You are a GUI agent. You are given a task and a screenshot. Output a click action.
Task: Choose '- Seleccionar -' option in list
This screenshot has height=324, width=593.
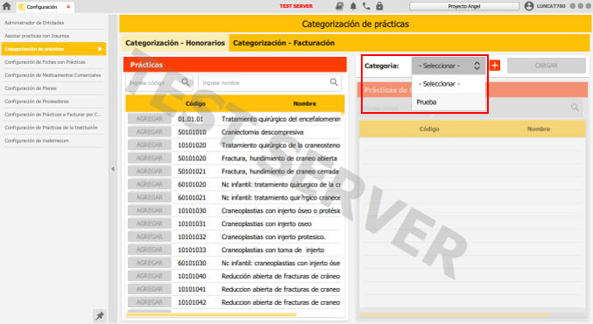point(448,84)
